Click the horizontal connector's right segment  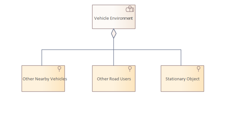148,50
